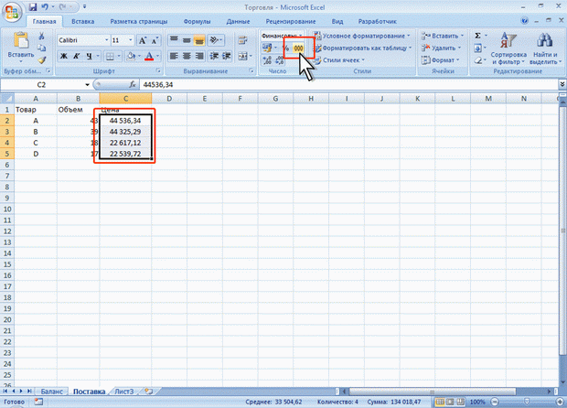The image size is (567, 408).
Task: Open Формат cells menu
Action: point(441,60)
